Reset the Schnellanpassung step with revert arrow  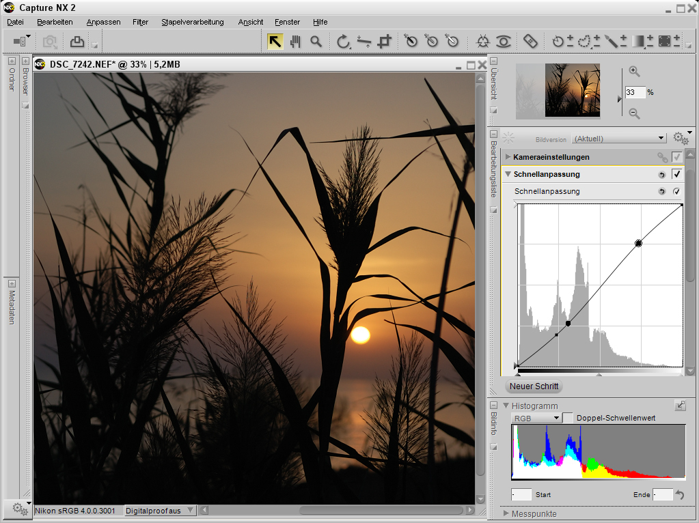click(x=661, y=175)
